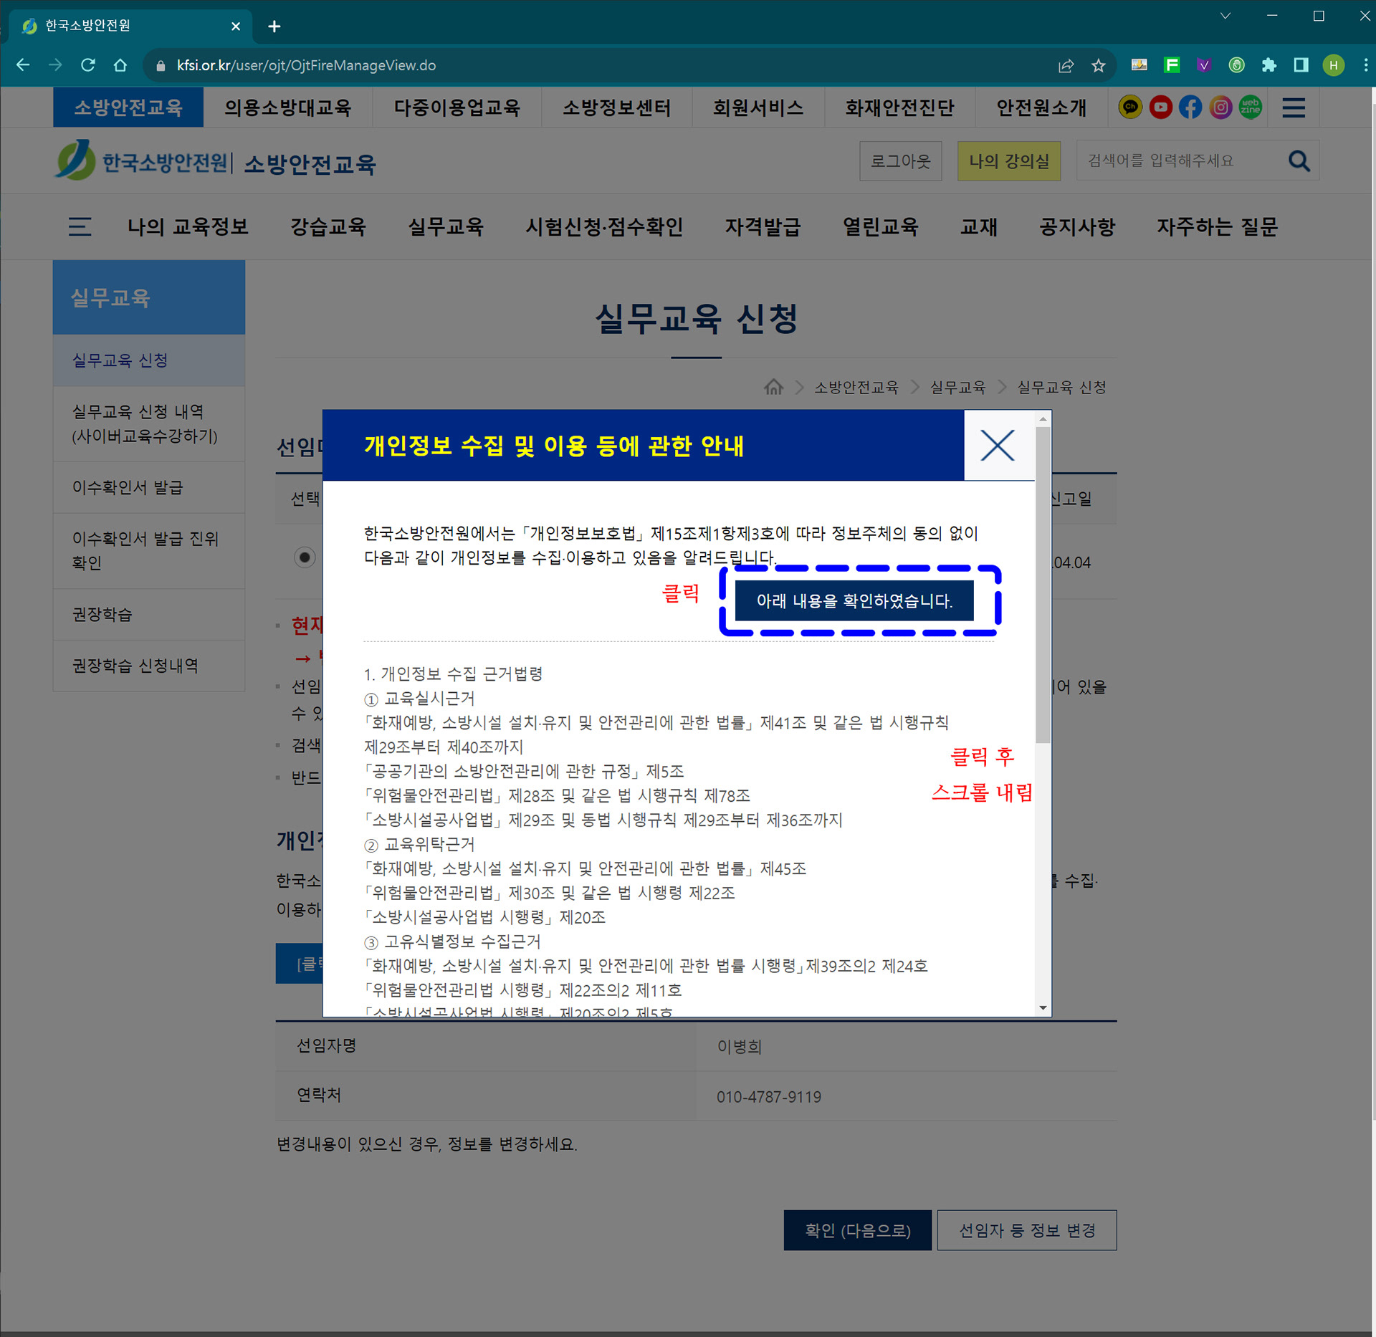Image resolution: width=1376 pixels, height=1337 pixels.
Task: Click the search magnifier icon
Action: click(1299, 160)
